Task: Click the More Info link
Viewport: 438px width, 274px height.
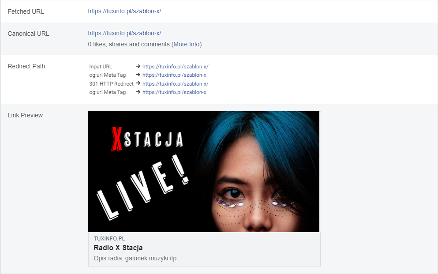Action: pos(186,44)
